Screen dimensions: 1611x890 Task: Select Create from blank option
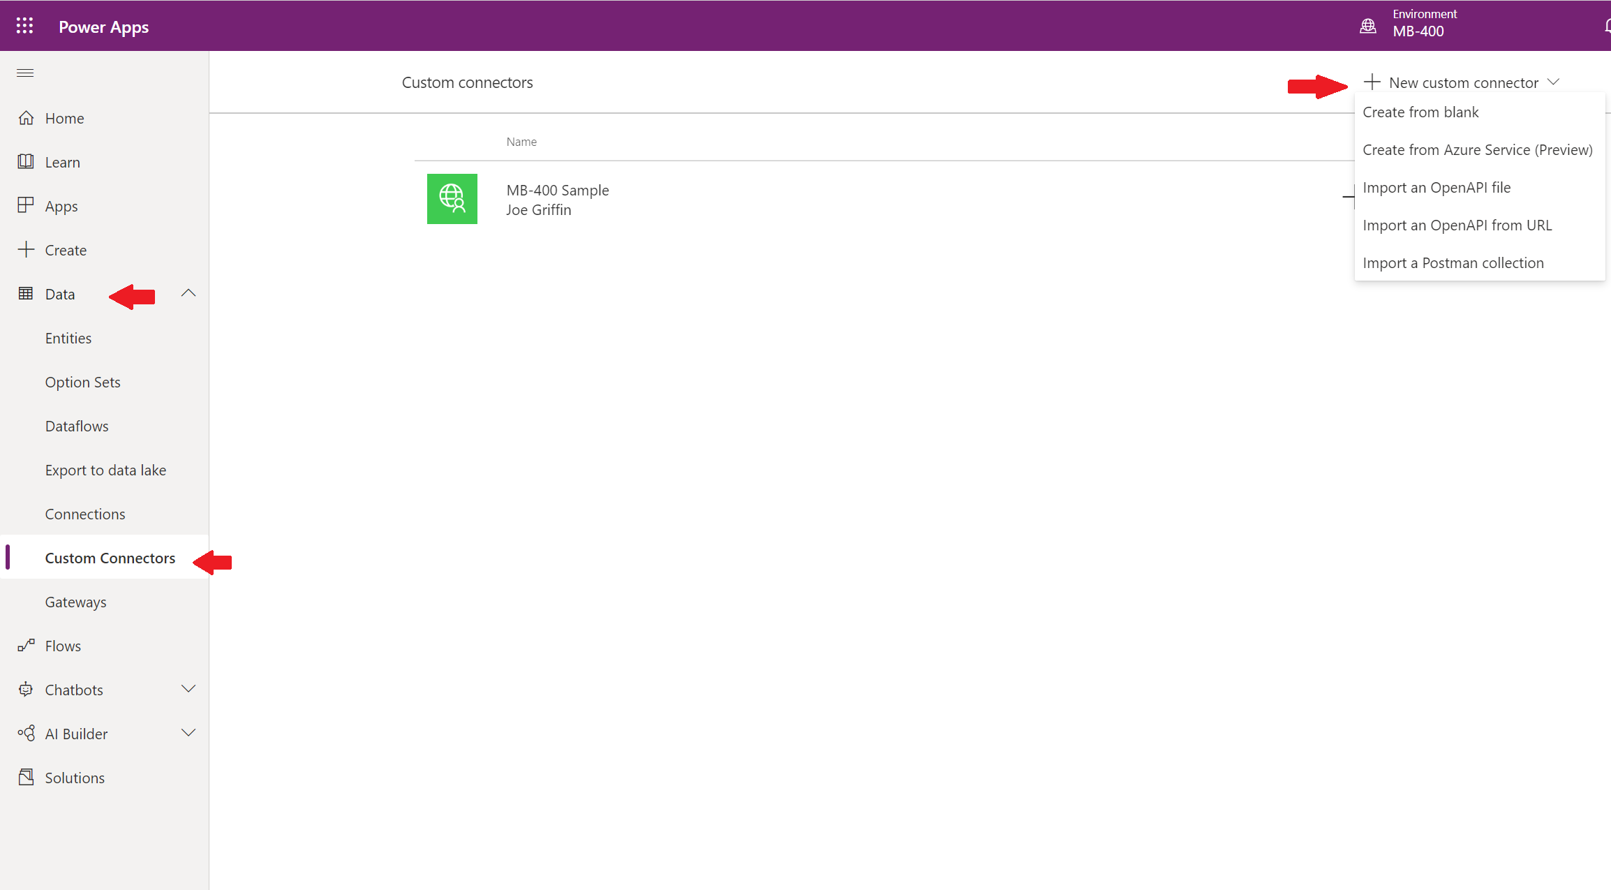pos(1480,112)
